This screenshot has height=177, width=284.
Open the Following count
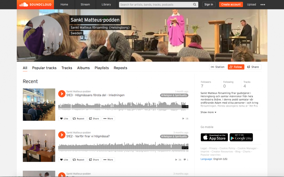(x=228, y=84)
